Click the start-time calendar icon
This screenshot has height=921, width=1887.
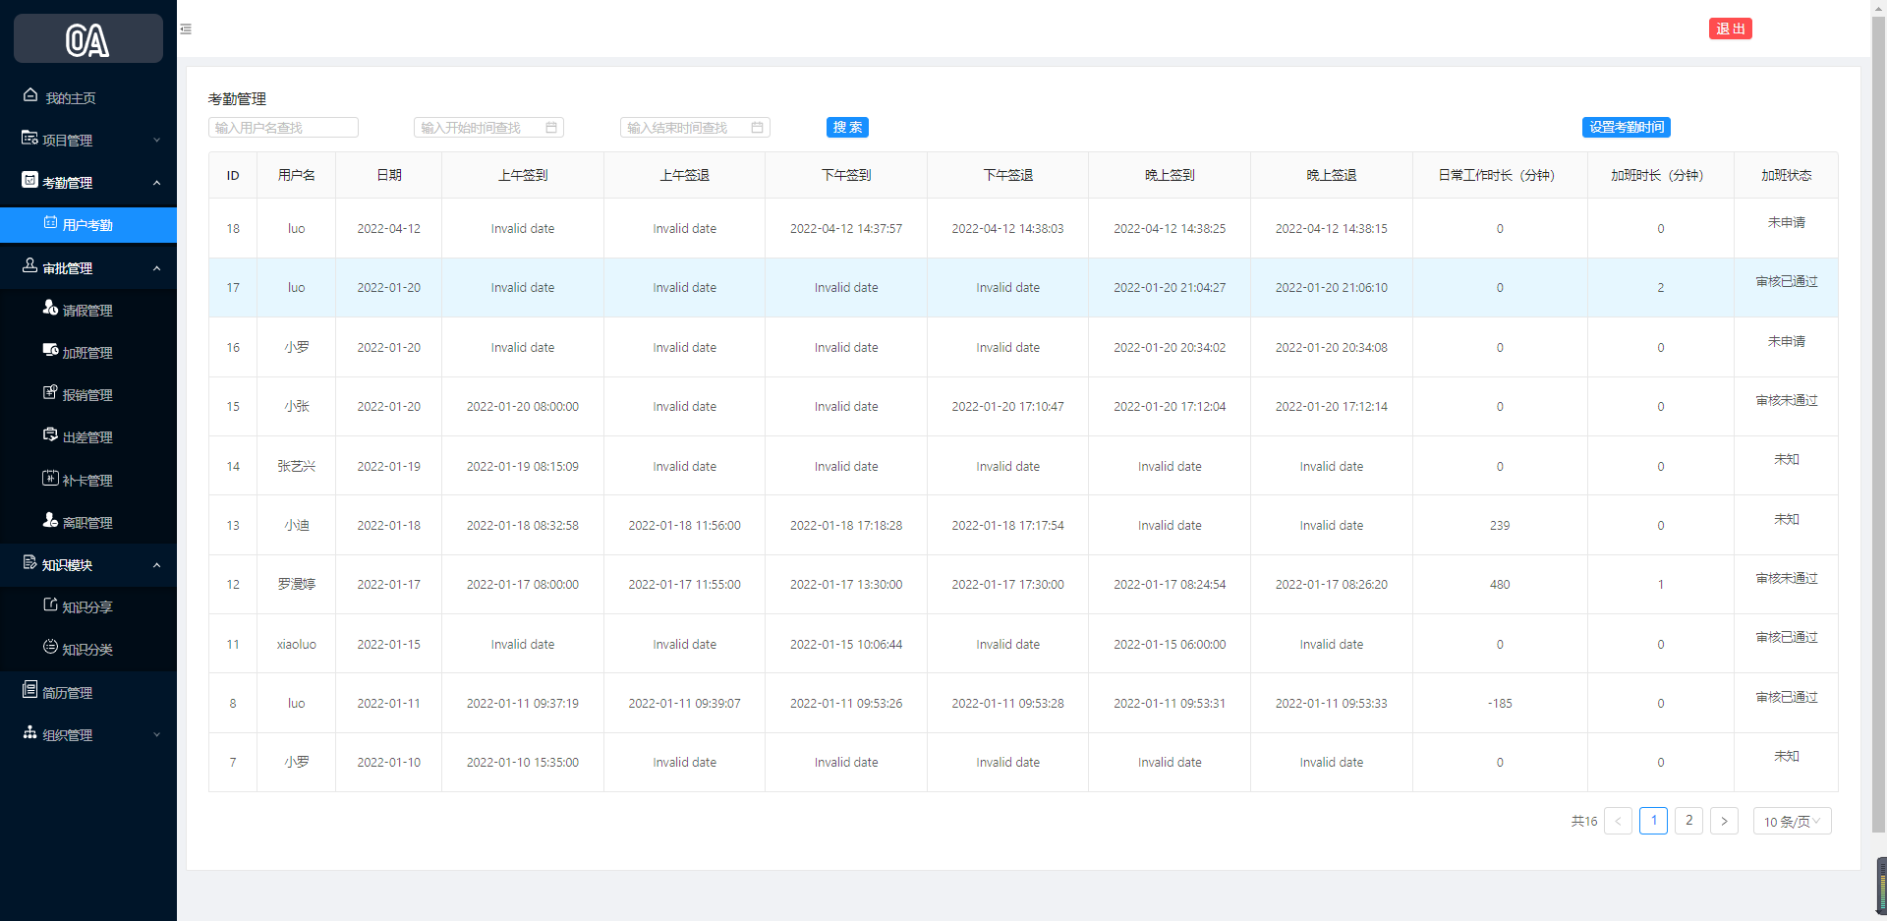click(x=551, y=128)
